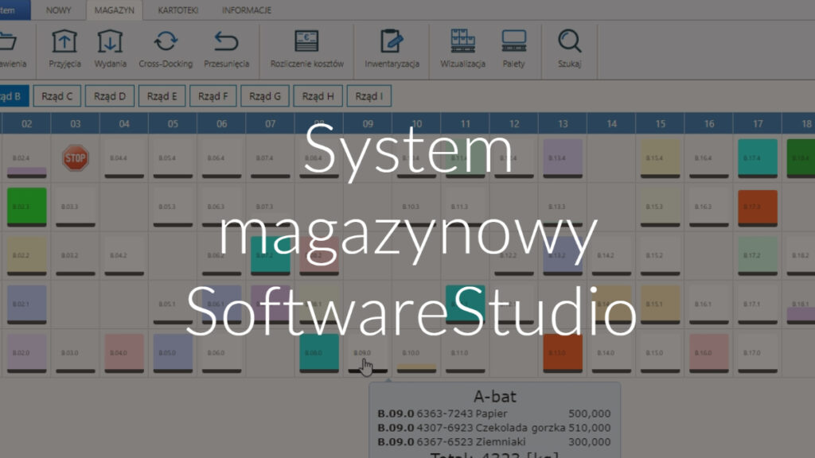815x458 pixels.
Task: Select pink slot B.04.0
Action: (x=124, y=352)
